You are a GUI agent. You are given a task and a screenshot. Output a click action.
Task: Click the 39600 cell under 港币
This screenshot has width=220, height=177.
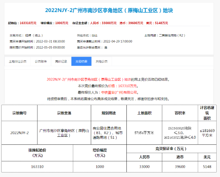(x=180, y=167)
